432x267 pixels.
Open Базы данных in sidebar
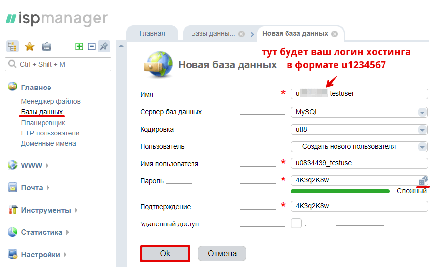(x=42, y=112)
